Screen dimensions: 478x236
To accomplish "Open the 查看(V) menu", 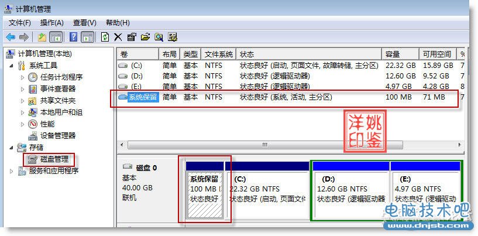I will click(x=84, y=23).
